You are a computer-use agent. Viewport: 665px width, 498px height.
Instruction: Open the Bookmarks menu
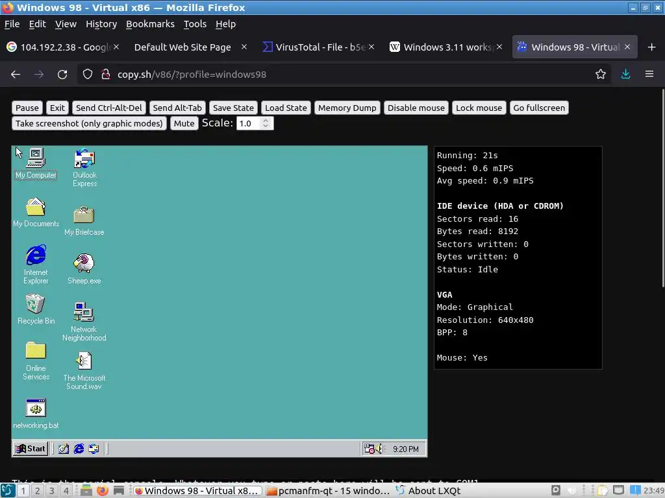pyautogui.click(x=150, y=24)
